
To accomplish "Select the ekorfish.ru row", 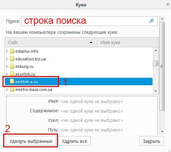I will pyautogui.click(x=79, y=74).
